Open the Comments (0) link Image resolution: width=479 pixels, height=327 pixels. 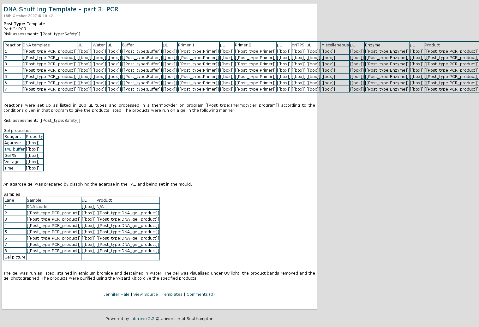click(x=201, y=294)
